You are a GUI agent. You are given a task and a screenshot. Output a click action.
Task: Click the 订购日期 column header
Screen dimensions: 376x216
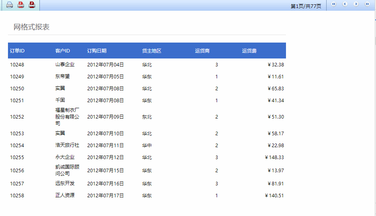(97, 51)
